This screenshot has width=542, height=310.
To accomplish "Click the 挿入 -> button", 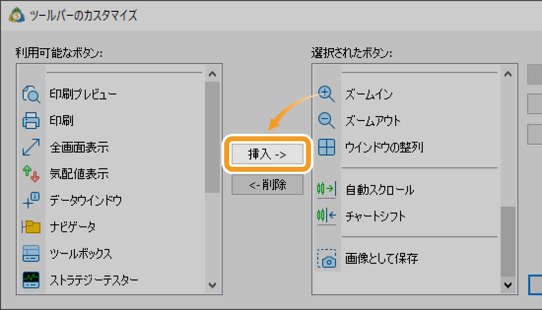I will tap(267, 154).
